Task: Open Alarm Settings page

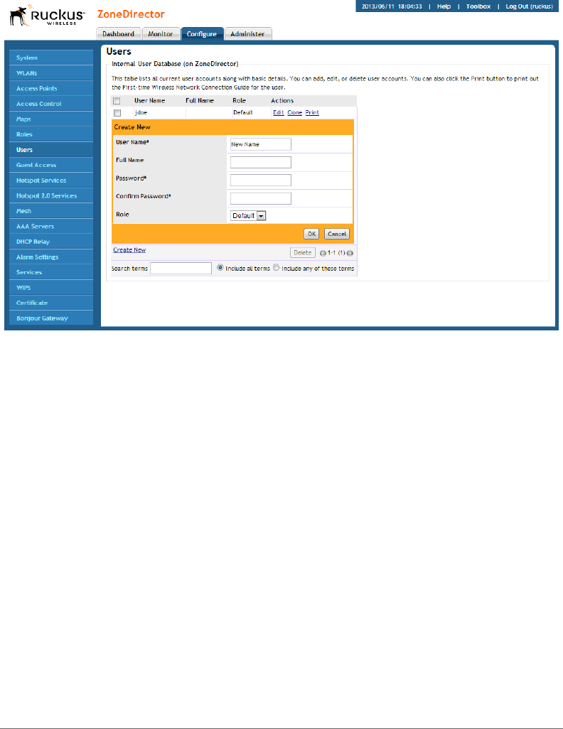Action: point(51,257)
